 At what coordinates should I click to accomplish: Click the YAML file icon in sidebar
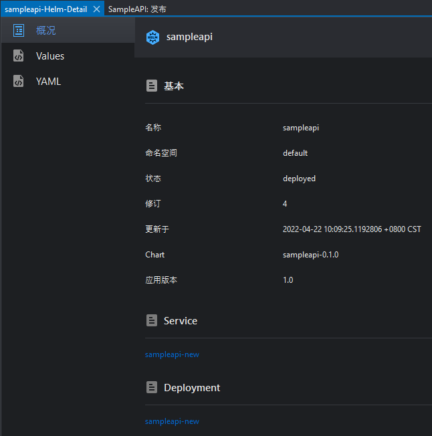click(18, 81)
